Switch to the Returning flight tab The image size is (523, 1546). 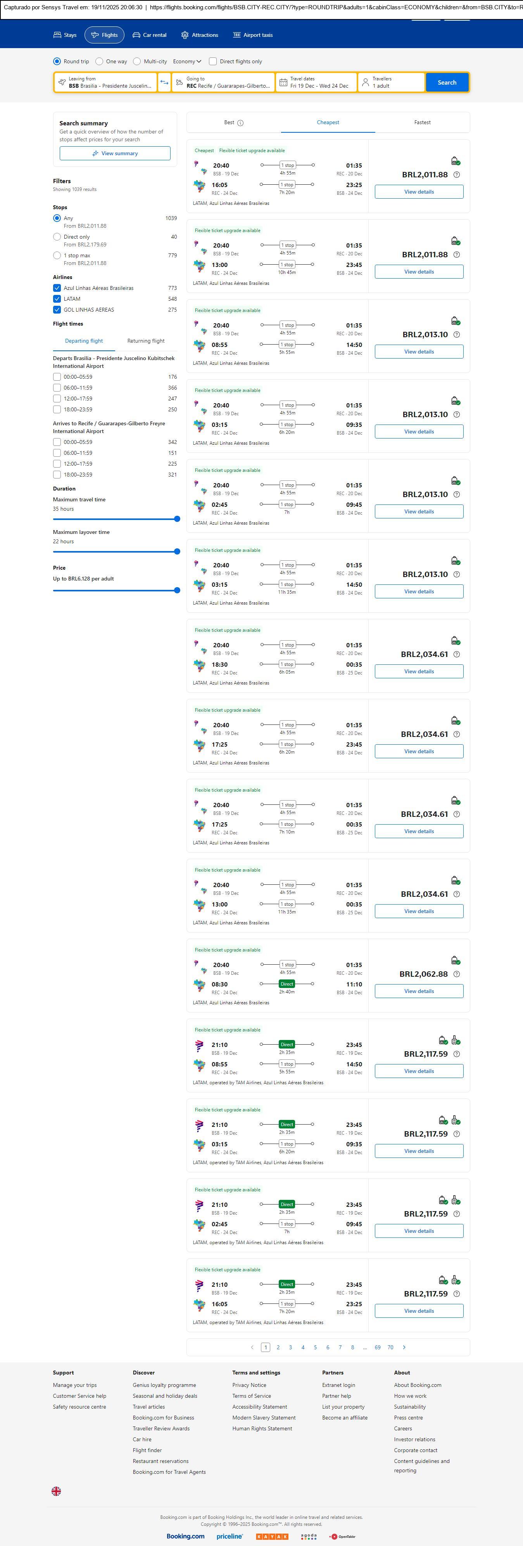tap(146, 341)
